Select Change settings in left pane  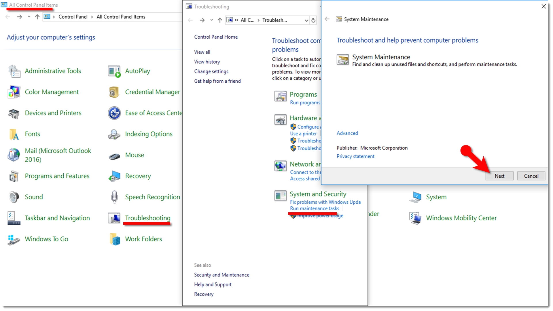pos(211,71)
